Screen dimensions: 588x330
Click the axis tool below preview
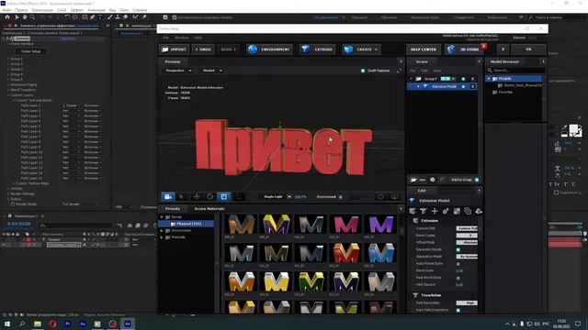pos(239,197)
